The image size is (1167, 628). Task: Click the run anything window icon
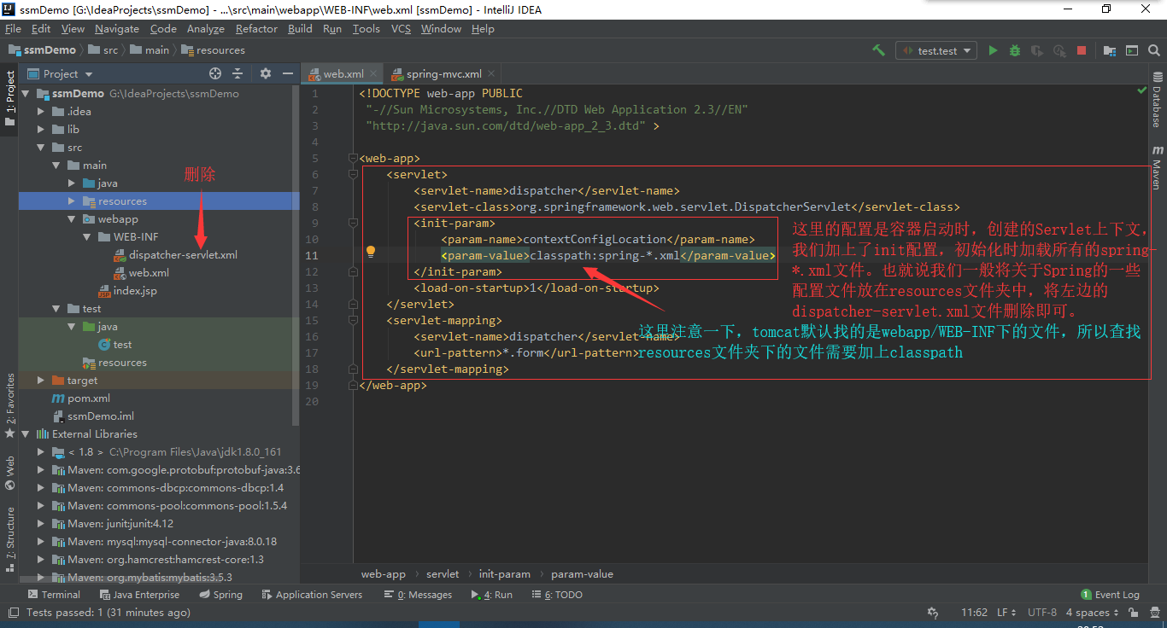coord(1132,50)
